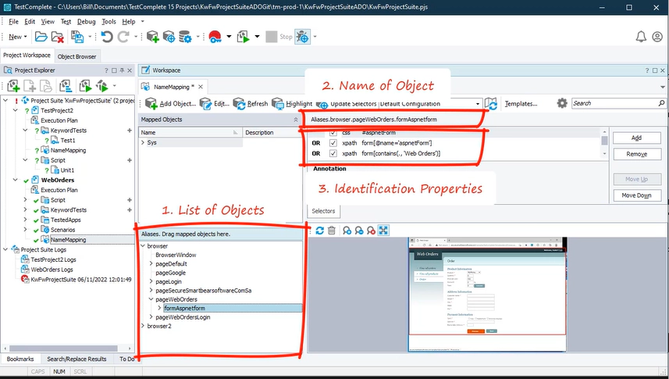Viewport: 669px width, 379px height.
Task: Open the File menu
Action: (x=13, y=21)
